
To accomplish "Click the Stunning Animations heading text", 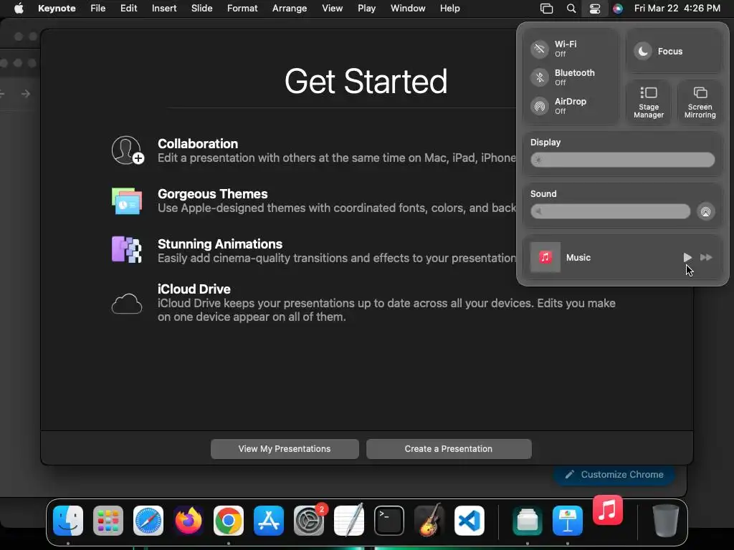I will (x=220, y=243).
